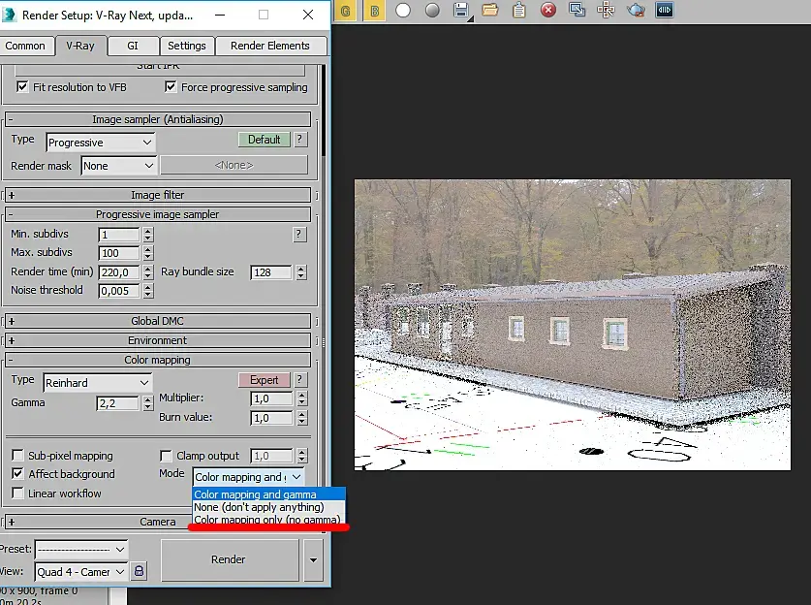The height and width of the screenshot is (605, 811).
Task: Toggle the blue channel (B) button in VFB
Action: click(374, 11)
